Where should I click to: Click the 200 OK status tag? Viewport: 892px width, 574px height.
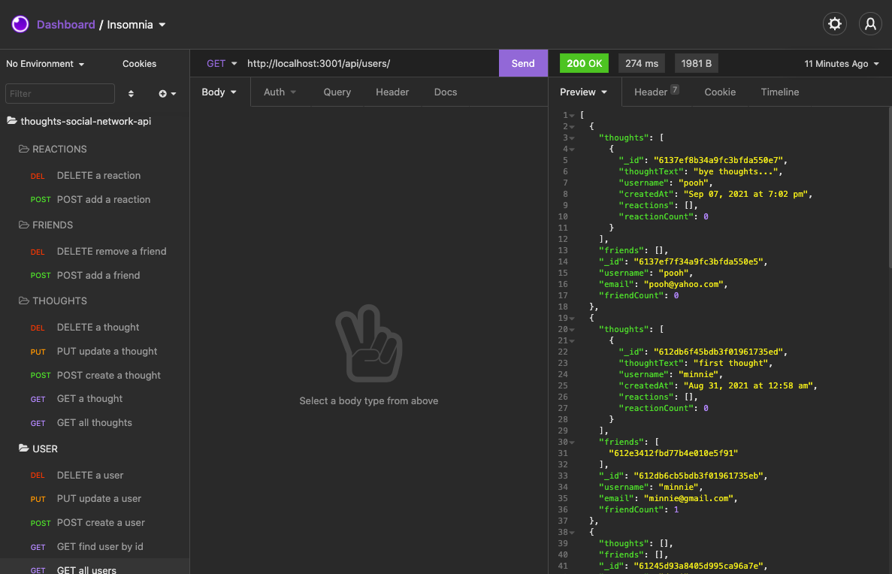coord(584,63)
